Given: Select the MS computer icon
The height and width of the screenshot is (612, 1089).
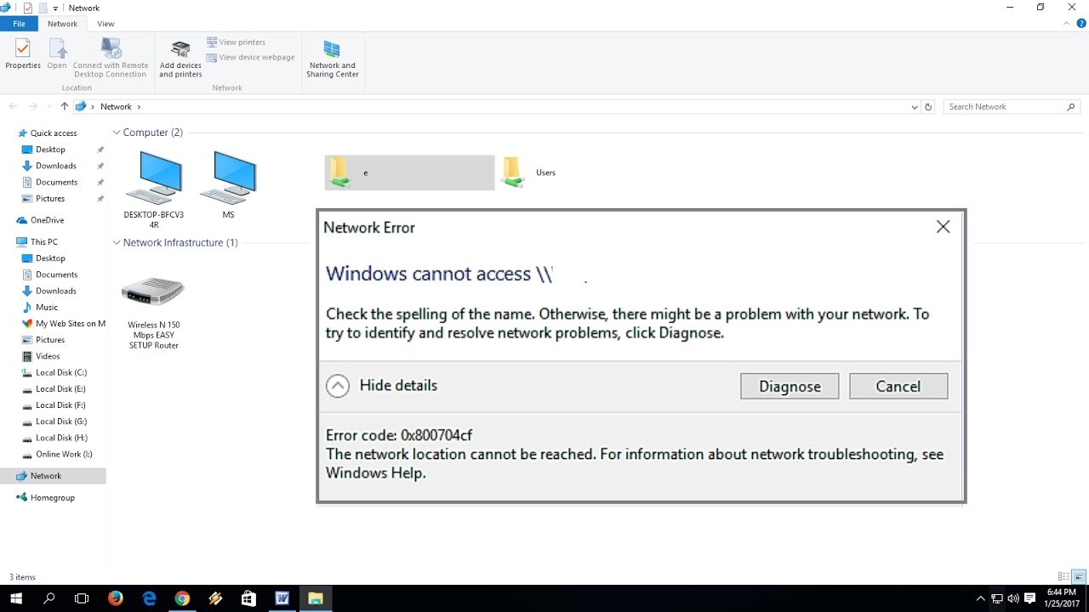Looking at the screenshot, I should (228, 184).
